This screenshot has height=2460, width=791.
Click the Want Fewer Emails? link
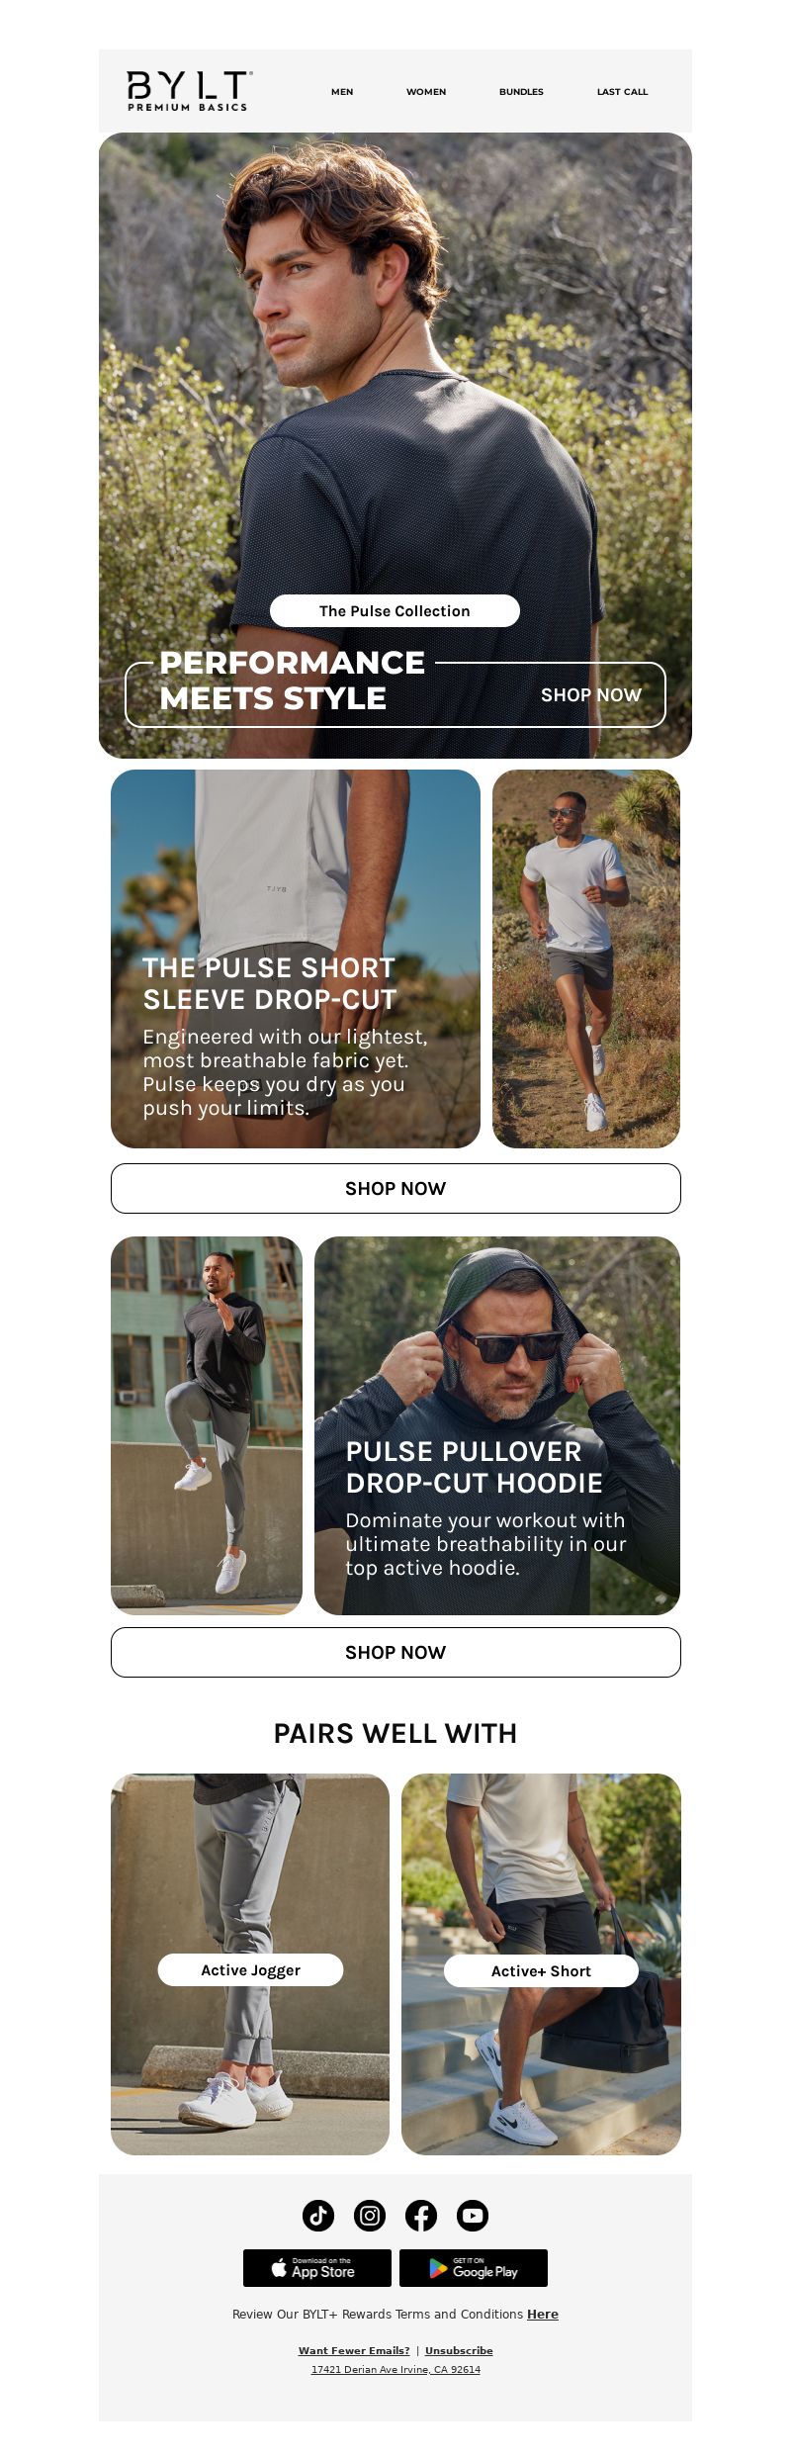(x=354, y=2350)
